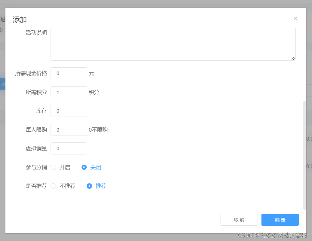This screenshot has height=241, width=312.
Task: Select the 每人限购 input field
Action: [69, 130]
